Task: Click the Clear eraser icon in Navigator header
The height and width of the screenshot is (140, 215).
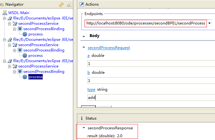Action: [69, 4]
